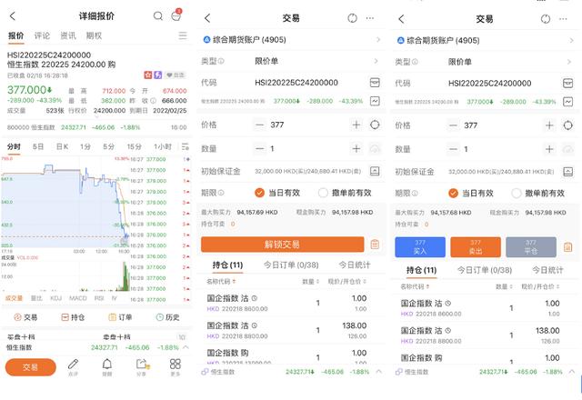Switch to the 期权 tab
Viewport: 582px width, 400px height.
(94, 35)
